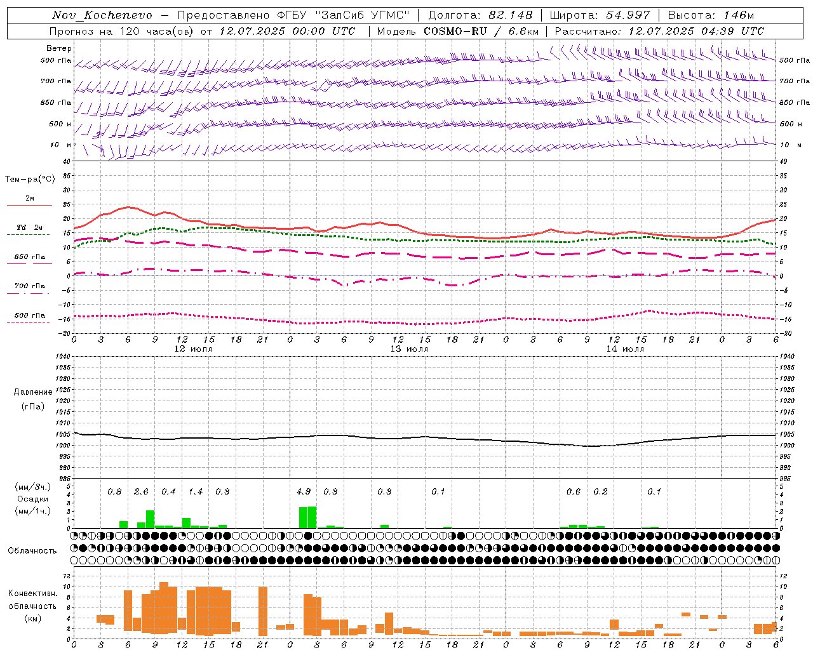The width and height of the screenshot is (813, 650).
Task: Click the (мм/3ч.) precipitation unit label
Action: [33, 487]
